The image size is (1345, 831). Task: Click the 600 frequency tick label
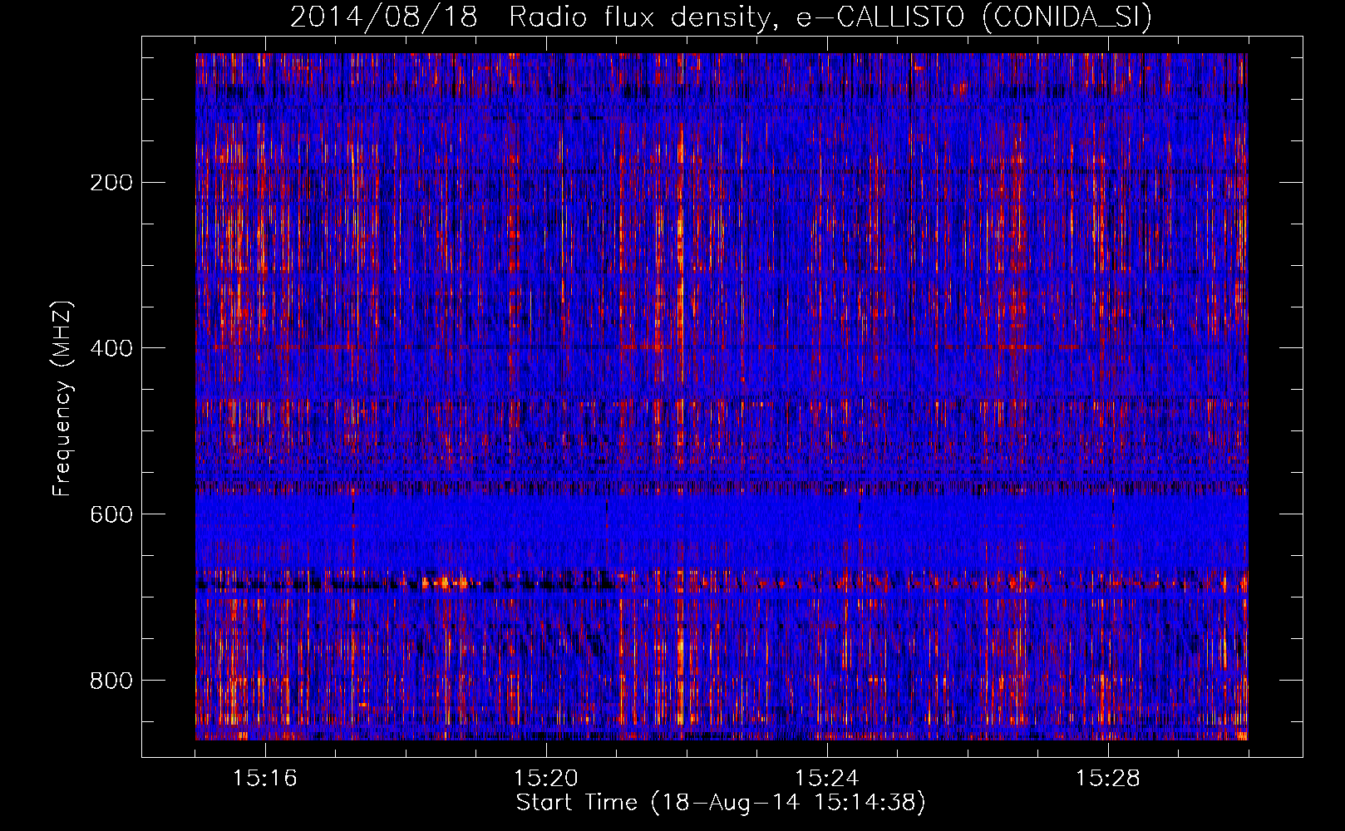(111, 514)
